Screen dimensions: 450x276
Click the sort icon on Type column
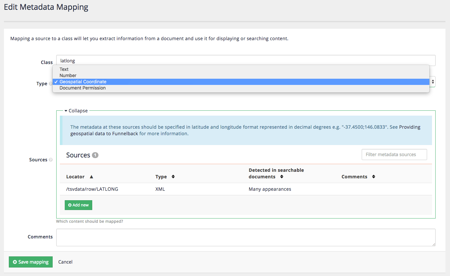point(173,177)
